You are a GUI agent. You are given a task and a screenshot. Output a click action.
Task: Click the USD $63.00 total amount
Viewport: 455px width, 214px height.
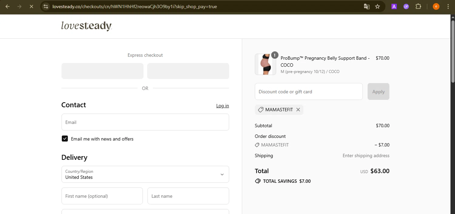coord(375,171)
